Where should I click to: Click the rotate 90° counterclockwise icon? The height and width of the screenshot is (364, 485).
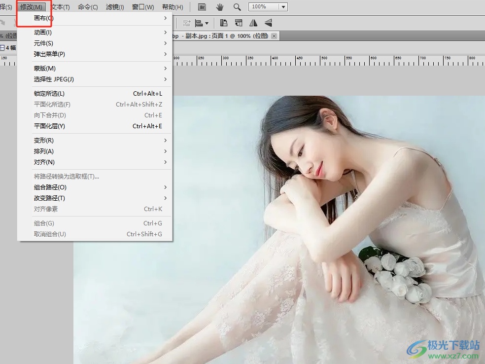click(223, 23)
